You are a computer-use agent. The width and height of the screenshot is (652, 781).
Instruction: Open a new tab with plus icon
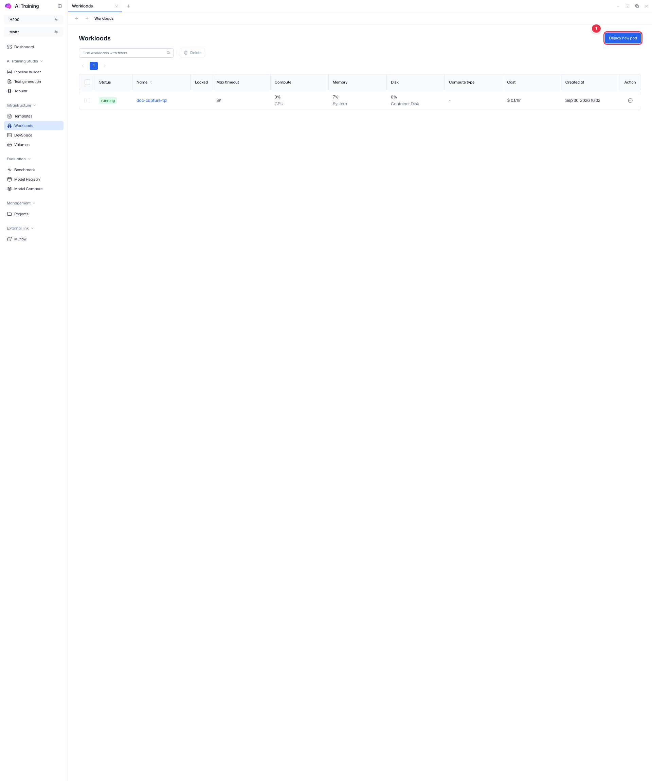click(x=128, y=6)
